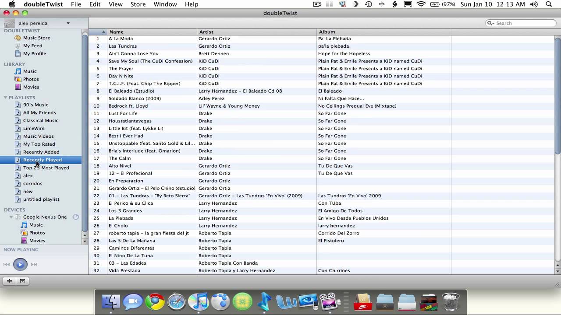Play the current track
The width and height of the screenshot is (561, 315).
(x=20, y=264)
